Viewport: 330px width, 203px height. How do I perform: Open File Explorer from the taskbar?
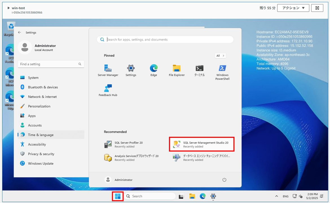click(x=192, y=196)
